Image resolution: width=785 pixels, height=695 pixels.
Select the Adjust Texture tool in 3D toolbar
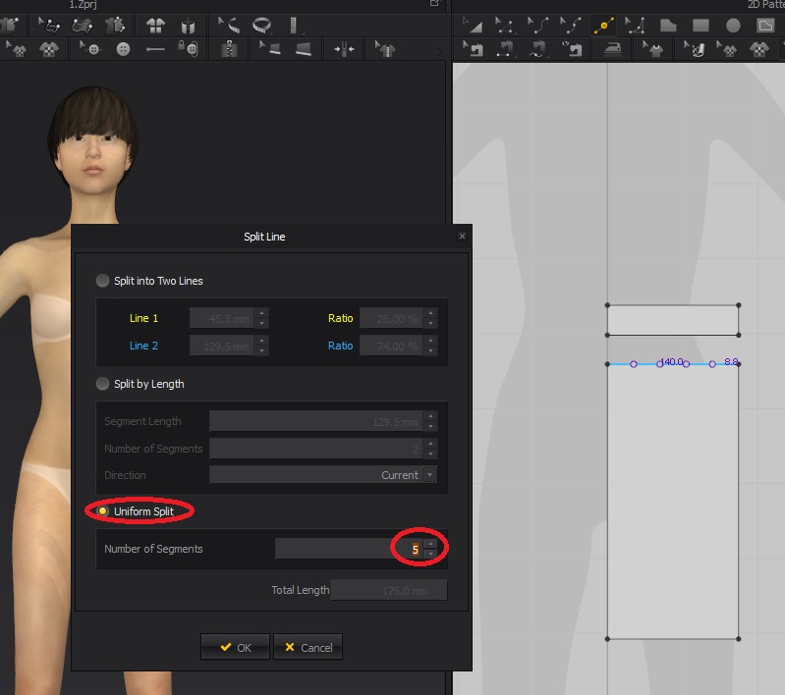[48, 49]
